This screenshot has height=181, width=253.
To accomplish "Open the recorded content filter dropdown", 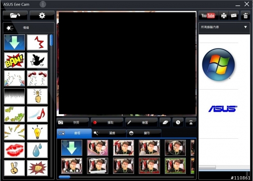I will (x=224, y=27).
